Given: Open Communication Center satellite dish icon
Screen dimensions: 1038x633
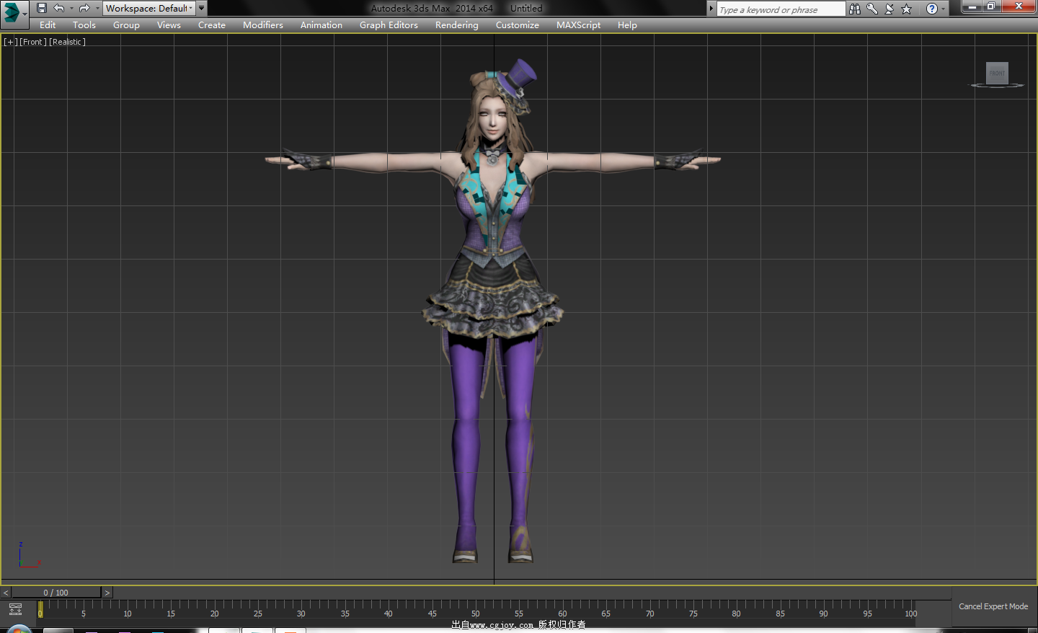Looking at the screenshot, I should pyautogui.click(x=890, y=9).
